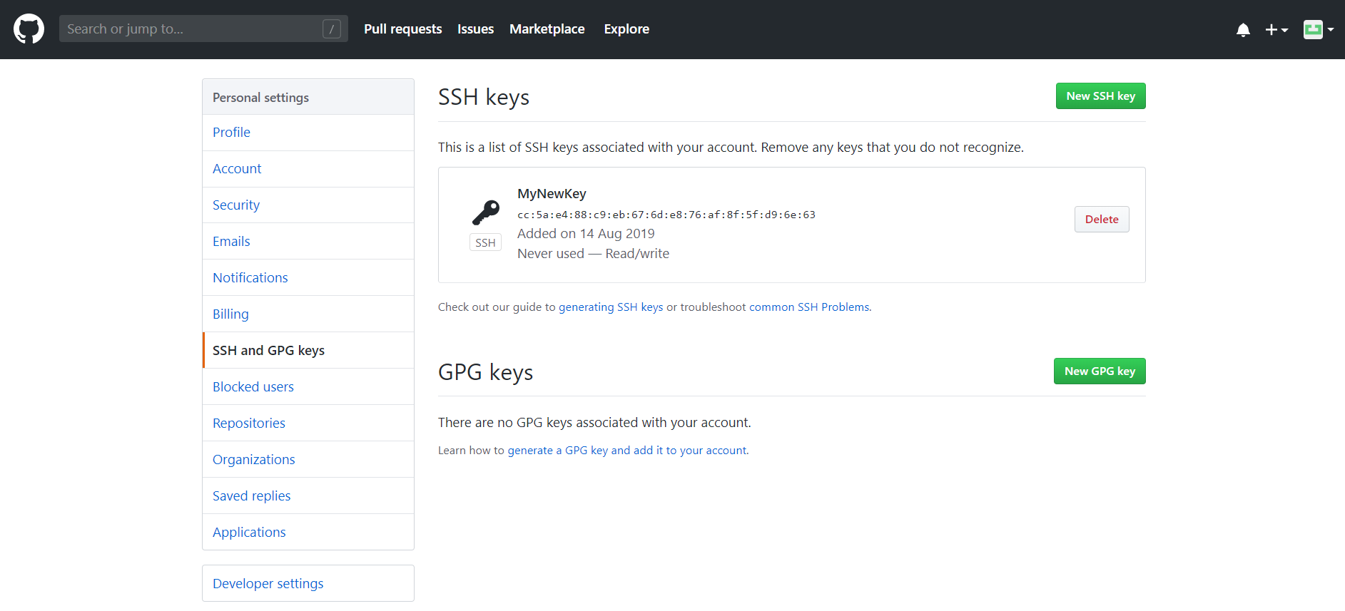Click the New GPG key button
Viewport: 1345px width, 611px height.
tap(1100, 371)
